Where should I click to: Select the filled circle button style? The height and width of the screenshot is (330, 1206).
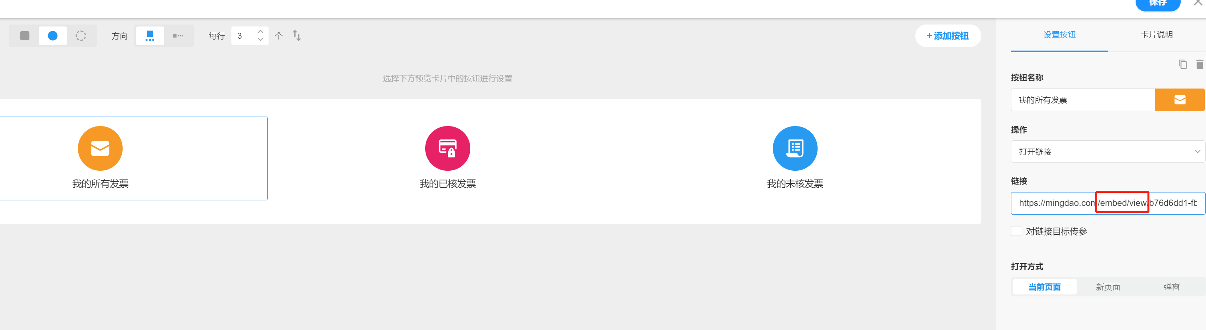[x=53, y=36]
